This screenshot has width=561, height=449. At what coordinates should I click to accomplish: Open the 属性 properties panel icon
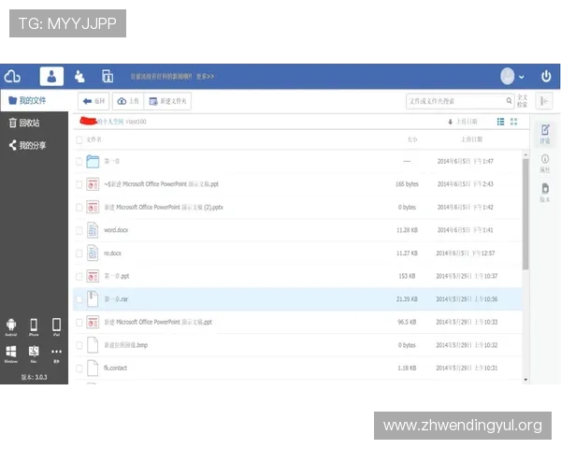[x=545, y=161]
